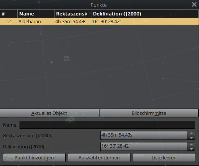Click the Deklination (J2000) input field
199x166 pixels.
(x=144, y=146)
